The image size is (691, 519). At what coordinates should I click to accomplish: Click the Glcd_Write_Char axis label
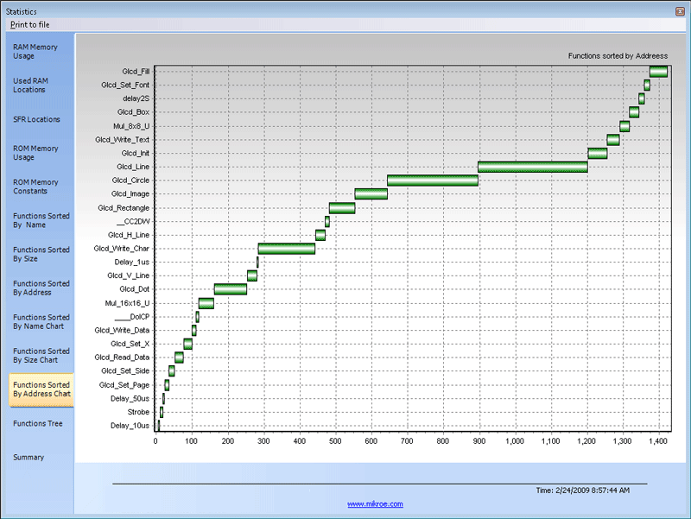pos(122,249)
